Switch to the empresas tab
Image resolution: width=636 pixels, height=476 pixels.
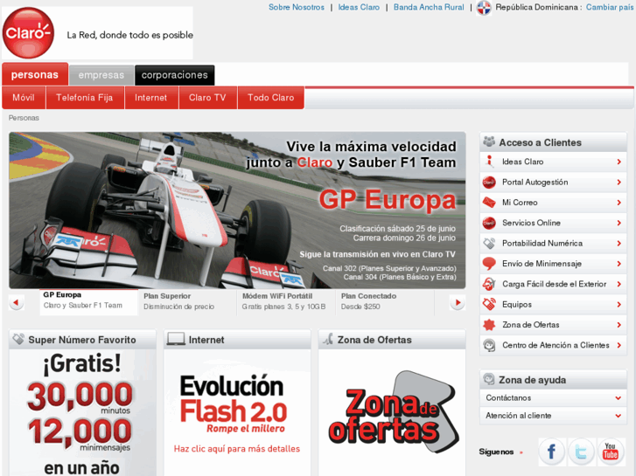[101, 75]
